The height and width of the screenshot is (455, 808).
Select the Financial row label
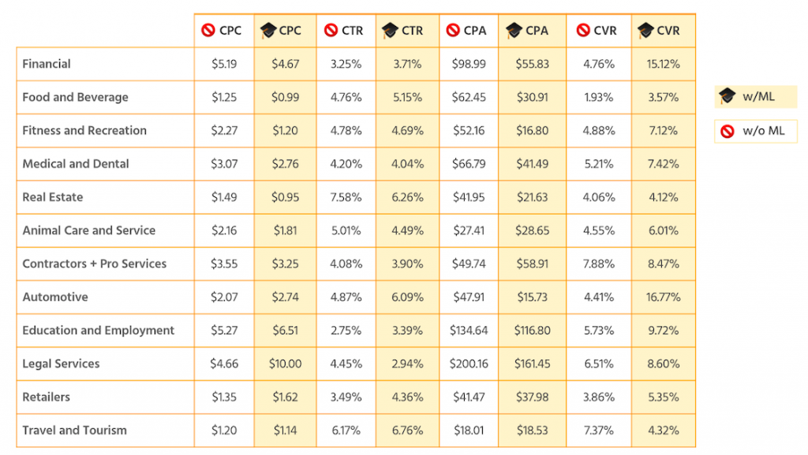[x=47, y=64]
